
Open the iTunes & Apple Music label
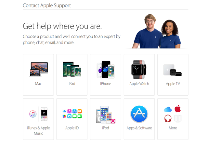(x=38, y=131)
